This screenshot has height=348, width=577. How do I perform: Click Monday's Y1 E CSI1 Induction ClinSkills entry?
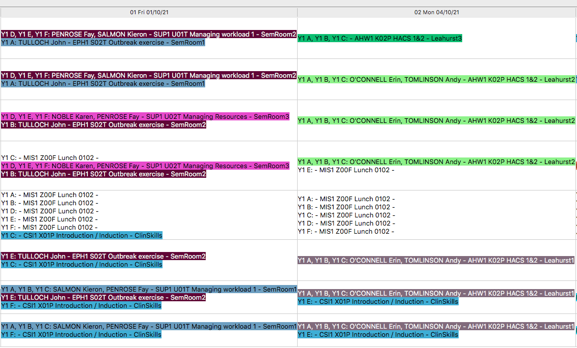point(376,301)
